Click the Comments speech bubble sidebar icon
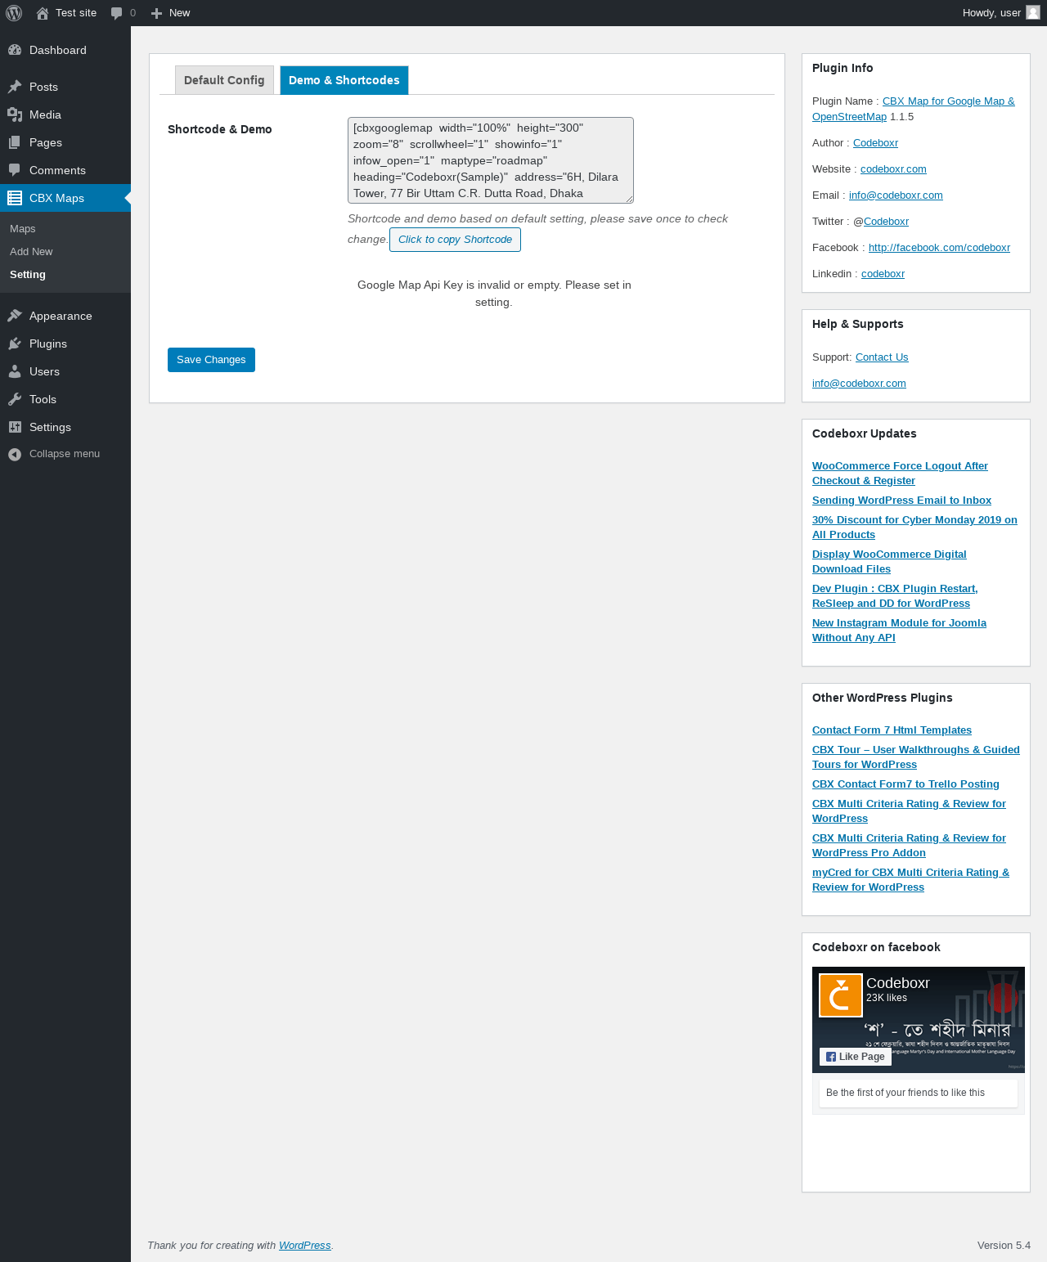The width and height of the screenshot is (1047, 1262). click(15, 170)
